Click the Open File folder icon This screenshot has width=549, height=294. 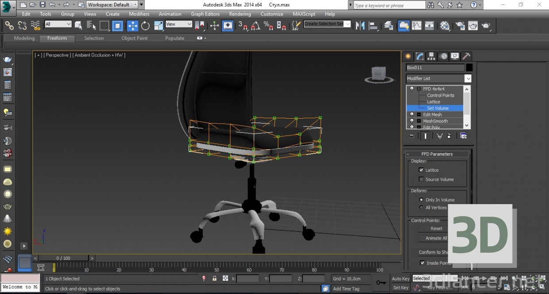pyautogui.click(x=33, y=5)
